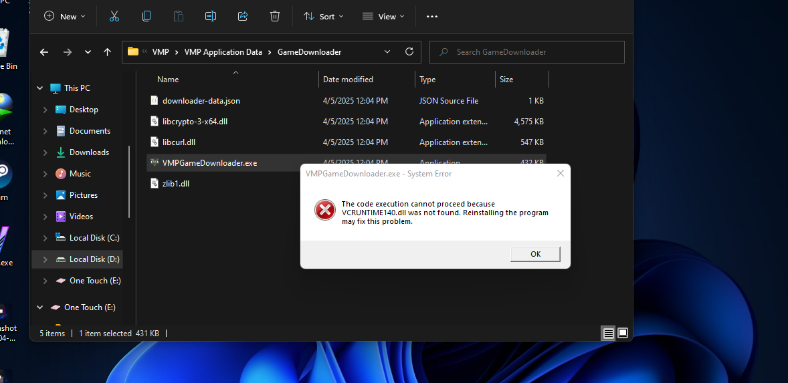The width and height of the screenshot is (788, 383).
Task: Close the System Error dialog
Action: (561, 173)
